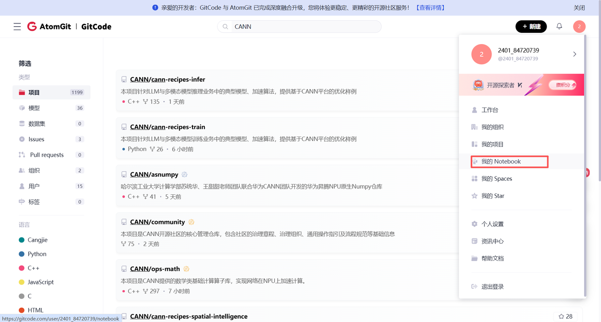Screen dimensions: 601x322
Task: Click the 我的 Notebook icon
Action: click(x=475, y=161)
